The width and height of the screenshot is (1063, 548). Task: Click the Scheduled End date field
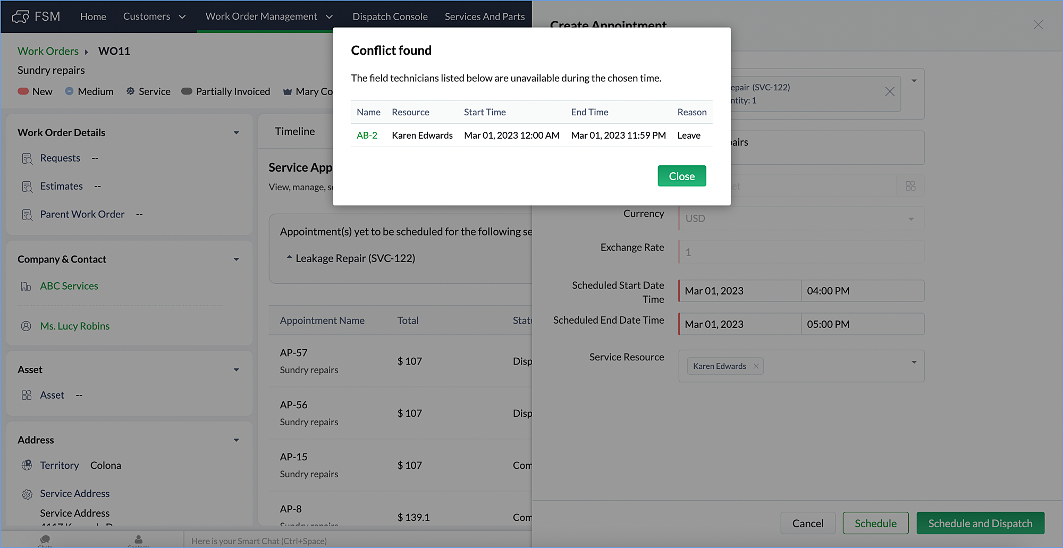click(740, 324)
